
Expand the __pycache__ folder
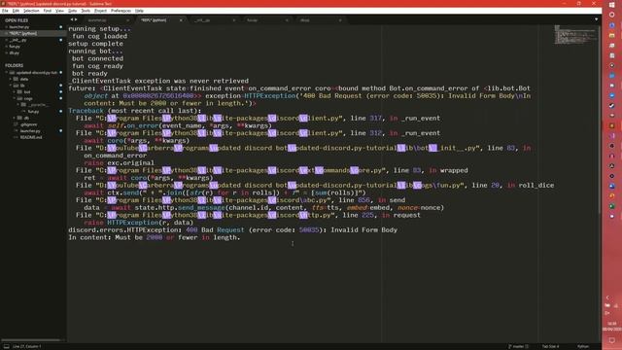coord(18,105)
